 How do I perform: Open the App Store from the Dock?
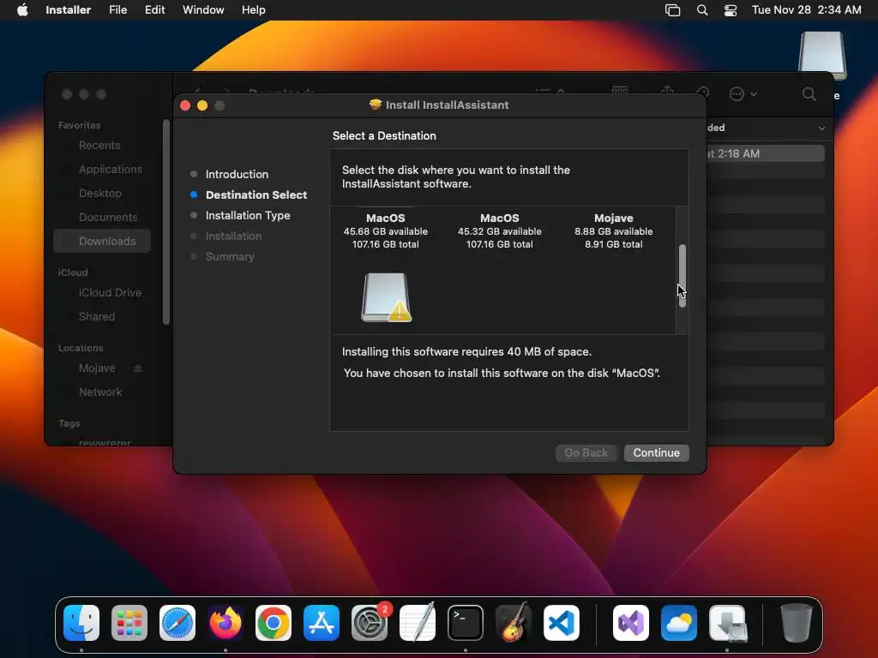tap(322, 623)
